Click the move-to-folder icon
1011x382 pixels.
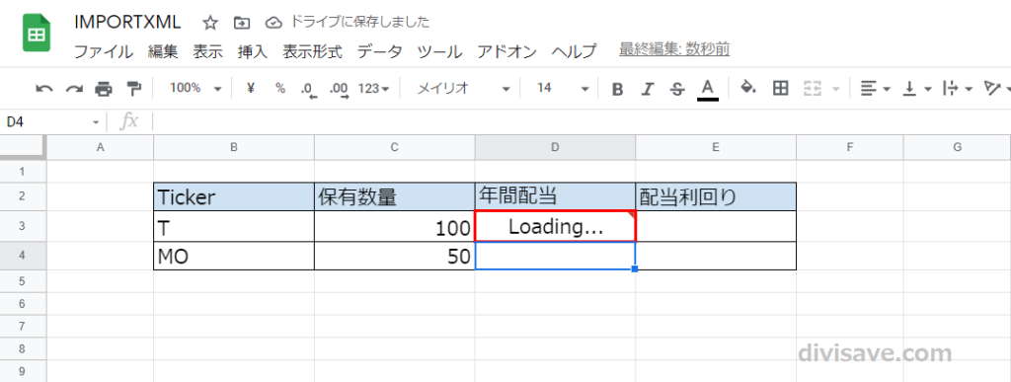click(x=241, y=23)
